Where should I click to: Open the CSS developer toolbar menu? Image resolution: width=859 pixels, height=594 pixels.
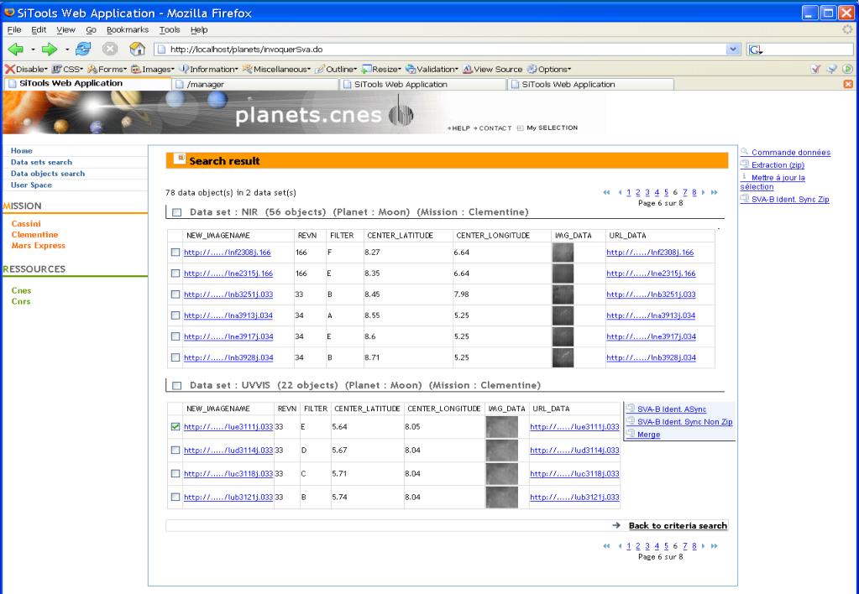(67, 69)
